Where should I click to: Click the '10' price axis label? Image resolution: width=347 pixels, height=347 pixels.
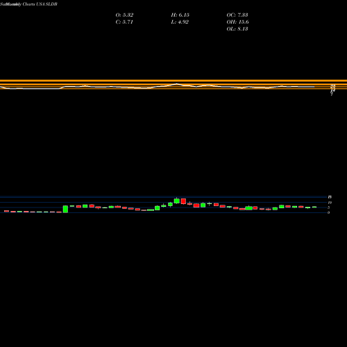tap(330, 203)
